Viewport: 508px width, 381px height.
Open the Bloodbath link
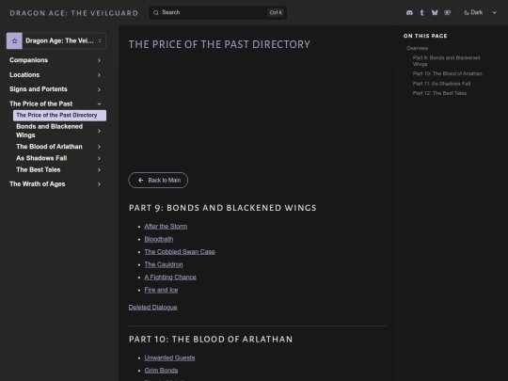(x=159, y=239)
